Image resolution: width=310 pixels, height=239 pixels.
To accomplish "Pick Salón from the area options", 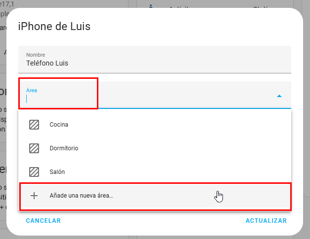I will pos(57,172).
